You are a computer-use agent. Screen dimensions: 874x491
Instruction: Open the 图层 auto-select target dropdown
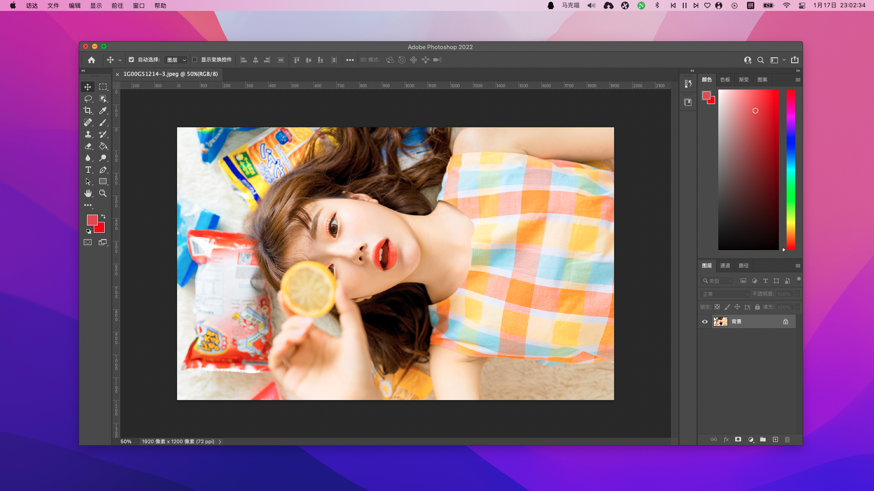(176, 60)
